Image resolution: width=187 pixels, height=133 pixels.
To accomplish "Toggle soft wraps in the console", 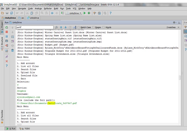I will (x=13, y=37).
